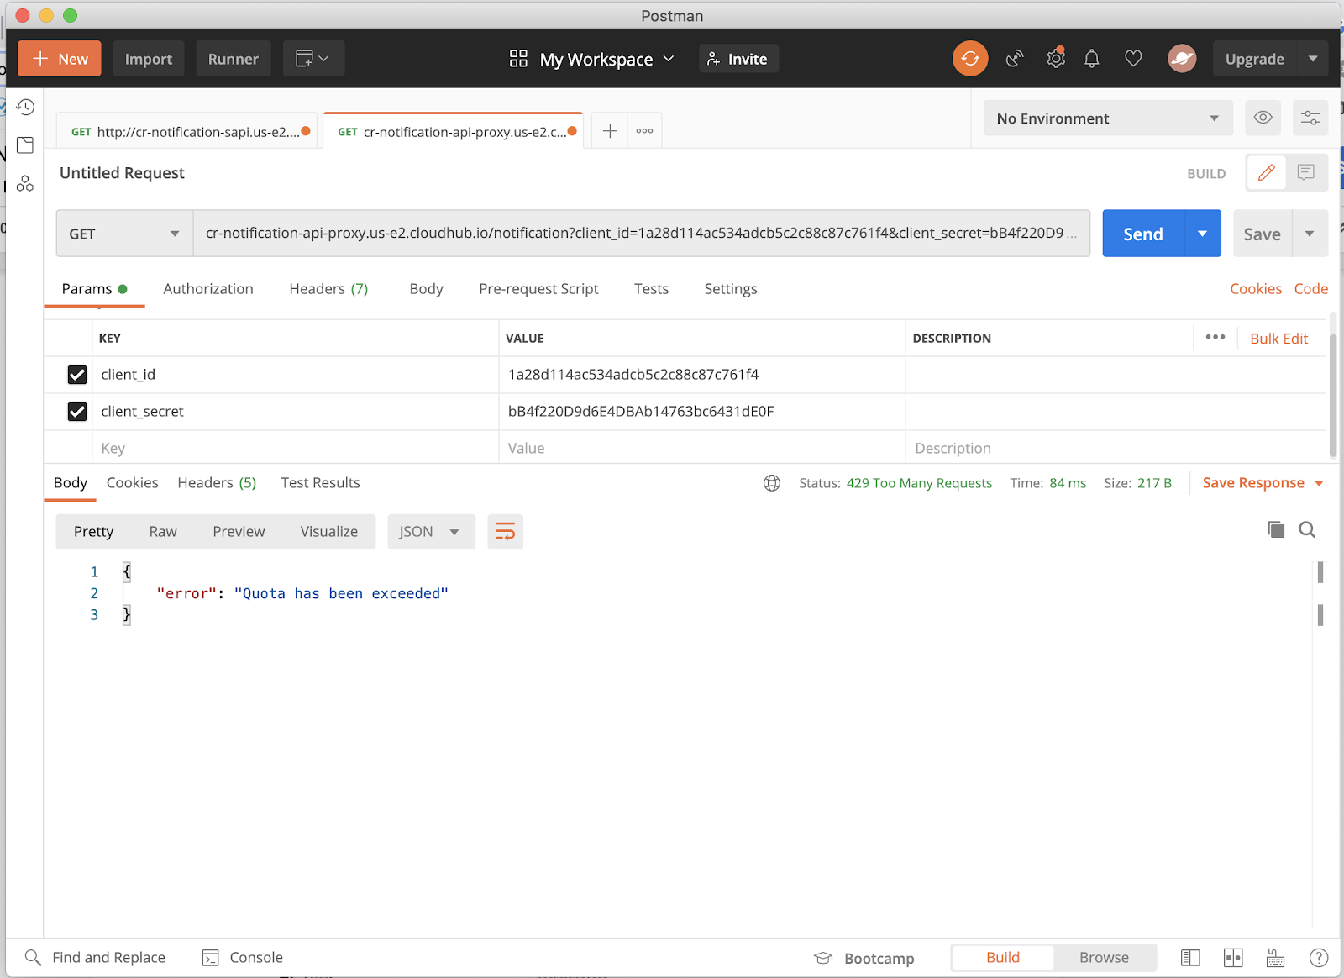Uncheck the client_id parameter checkbox
Screen dimensions: 1344x978
(x=77, y=375)
